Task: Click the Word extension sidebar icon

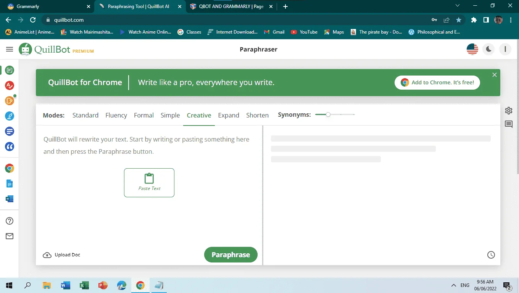Action: coord(10,199)
